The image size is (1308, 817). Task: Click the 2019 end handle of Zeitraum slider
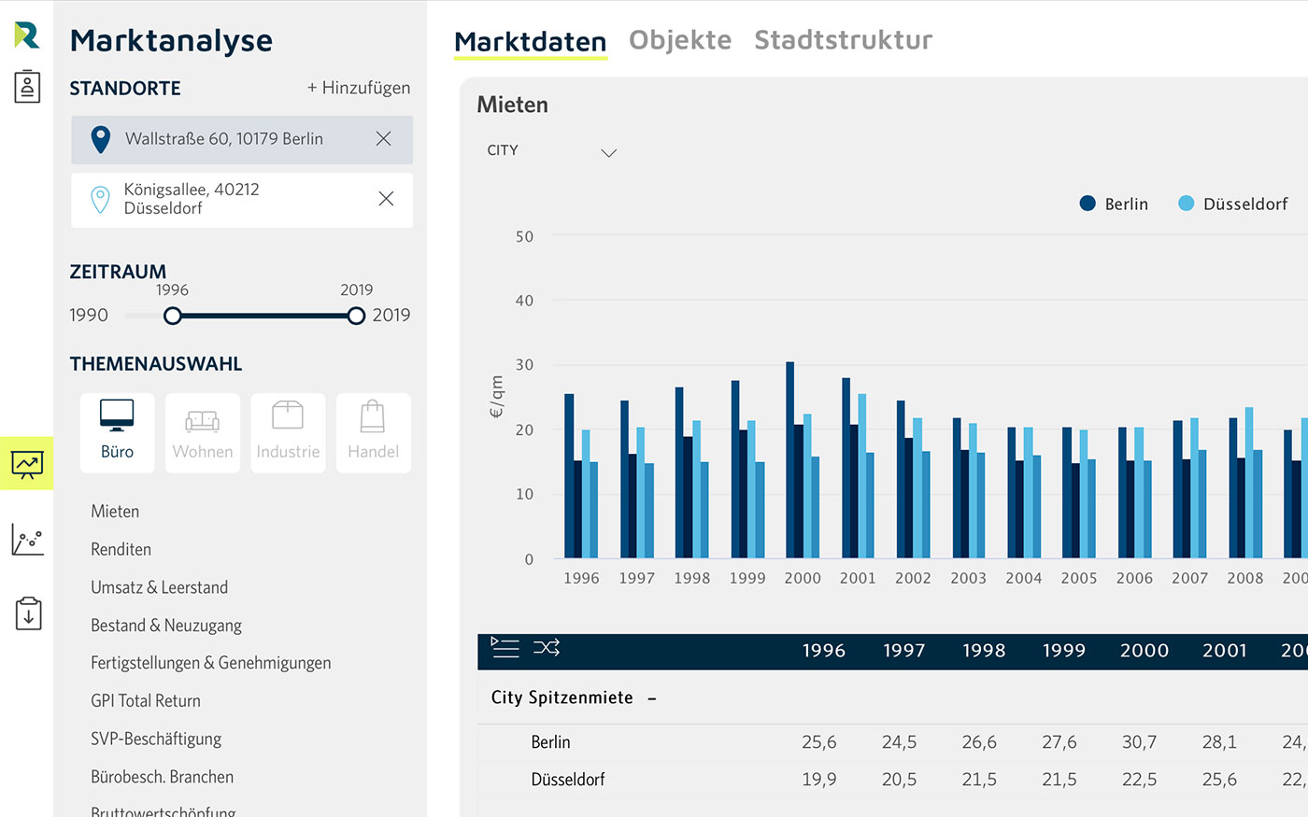point(356,316)
